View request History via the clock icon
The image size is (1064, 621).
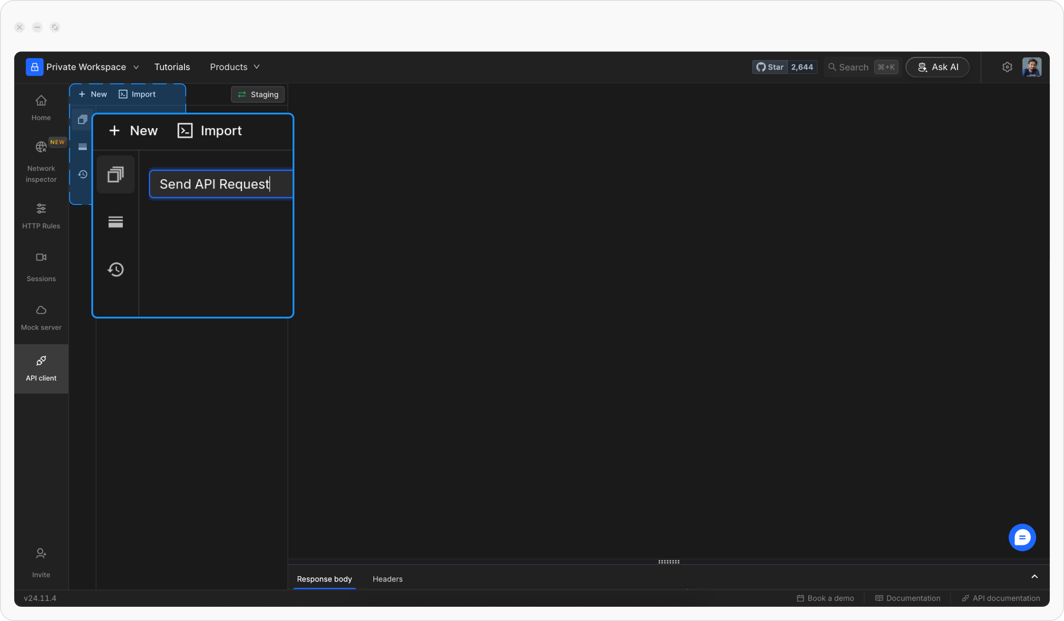(115, 269)
